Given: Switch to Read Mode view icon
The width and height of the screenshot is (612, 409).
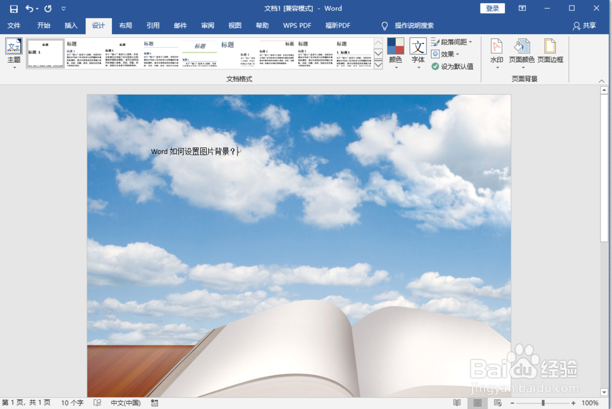Looking at the screenshot, I should click(456, 403).
